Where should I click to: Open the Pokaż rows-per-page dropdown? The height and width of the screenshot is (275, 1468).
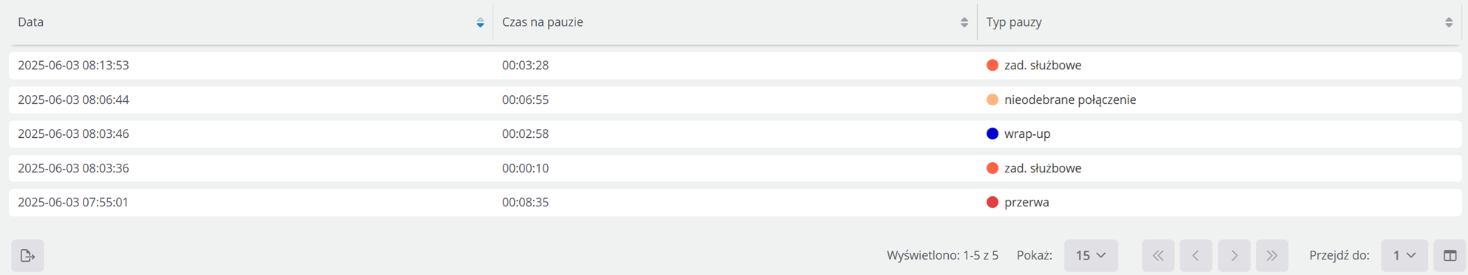click(x=1091, y=256)
